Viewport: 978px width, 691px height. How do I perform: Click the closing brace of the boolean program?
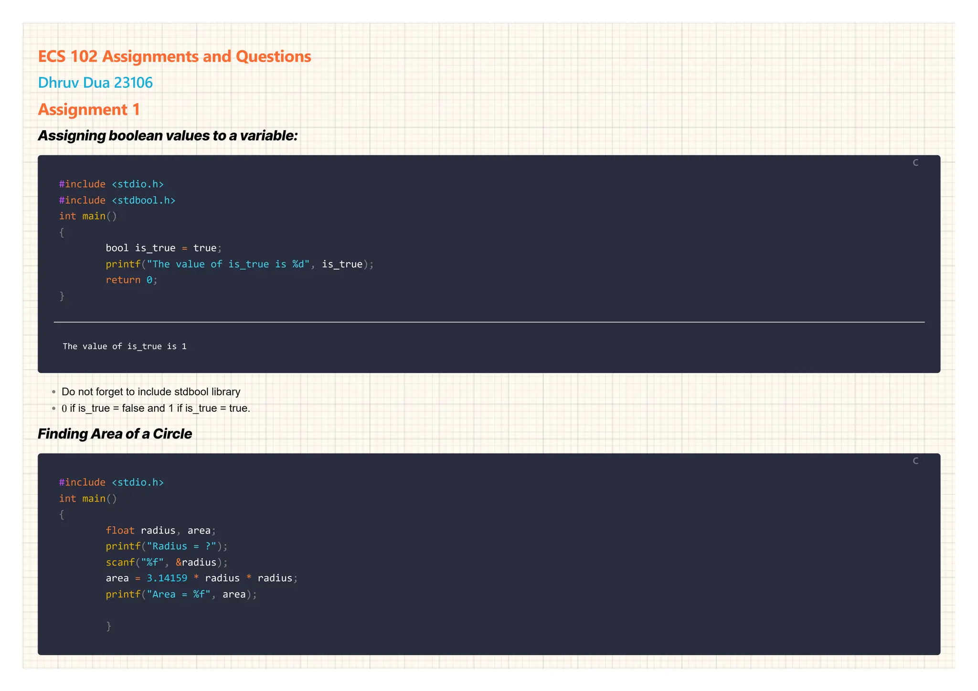pos(62,296)
